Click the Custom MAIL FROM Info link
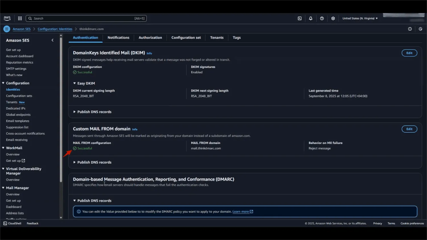This screenshot has width=427, height=240. (x=135, y=129)
